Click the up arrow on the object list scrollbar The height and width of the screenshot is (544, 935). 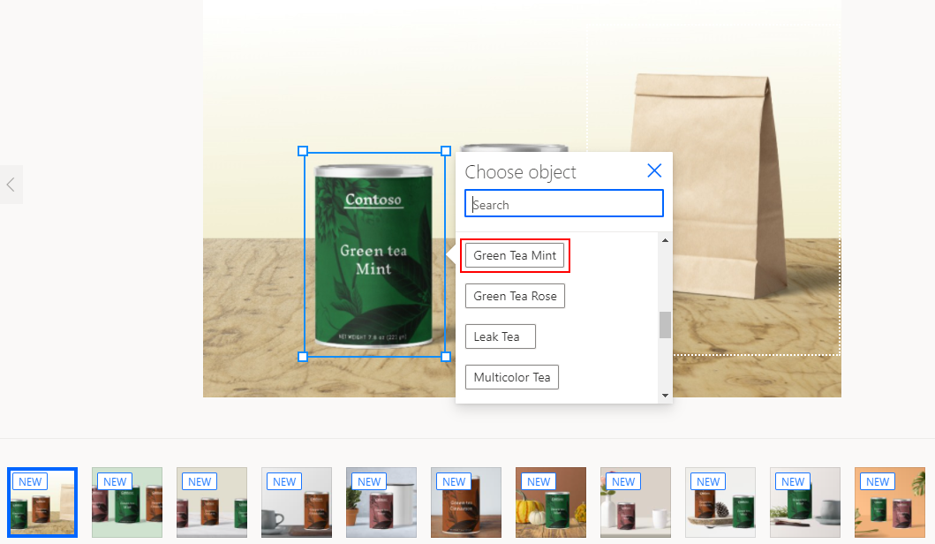[665, 239]
